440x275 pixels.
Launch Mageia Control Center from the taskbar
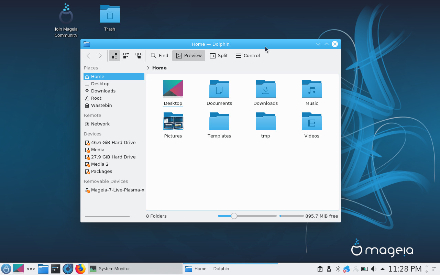click(x=68, y=269)
